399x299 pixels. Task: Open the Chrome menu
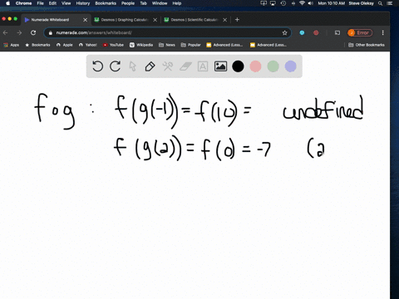coord(23,3)
